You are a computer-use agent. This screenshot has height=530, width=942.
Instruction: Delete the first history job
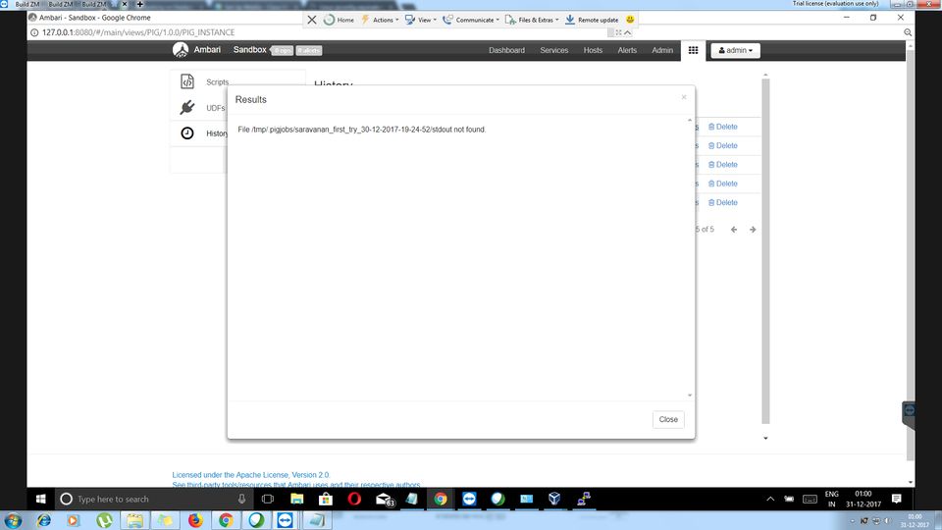(723, 127)
